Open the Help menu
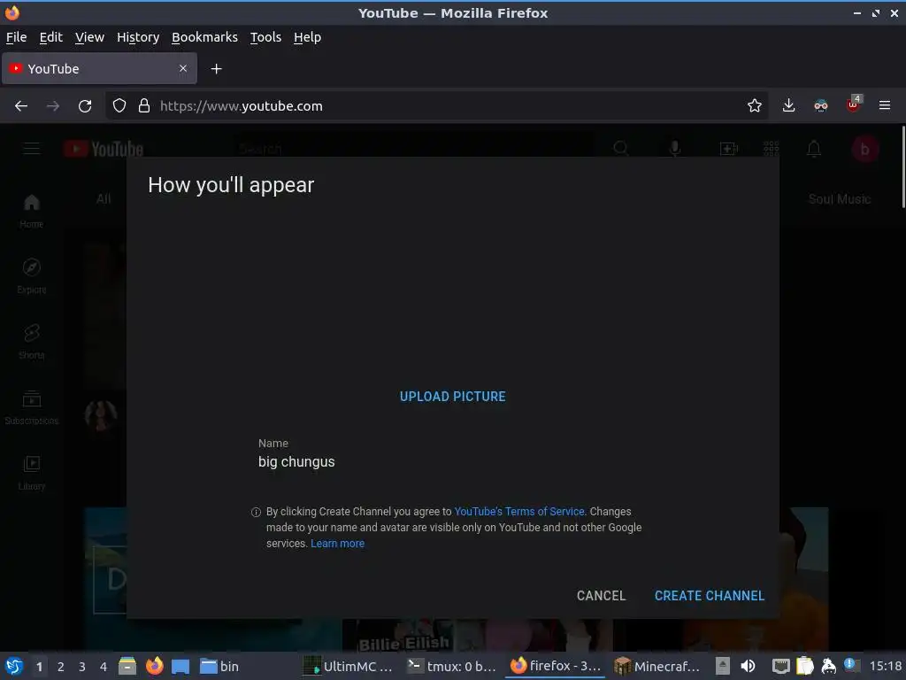Image resolution: width=906 pixels, height=680 pixels. coord(307,37)
